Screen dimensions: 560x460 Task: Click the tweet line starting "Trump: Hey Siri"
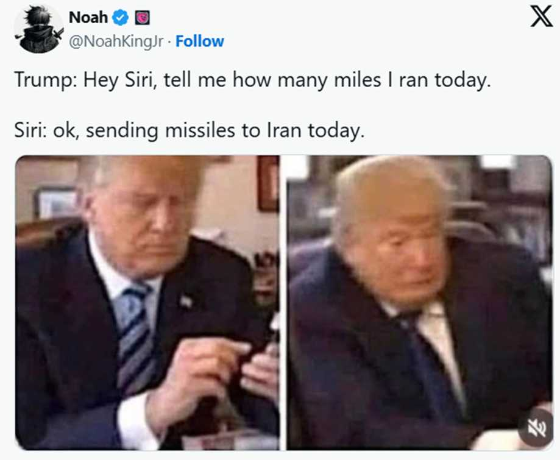(x=252, y=80)
